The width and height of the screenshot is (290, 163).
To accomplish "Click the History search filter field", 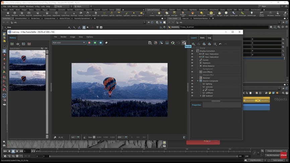I will [25, 48].
